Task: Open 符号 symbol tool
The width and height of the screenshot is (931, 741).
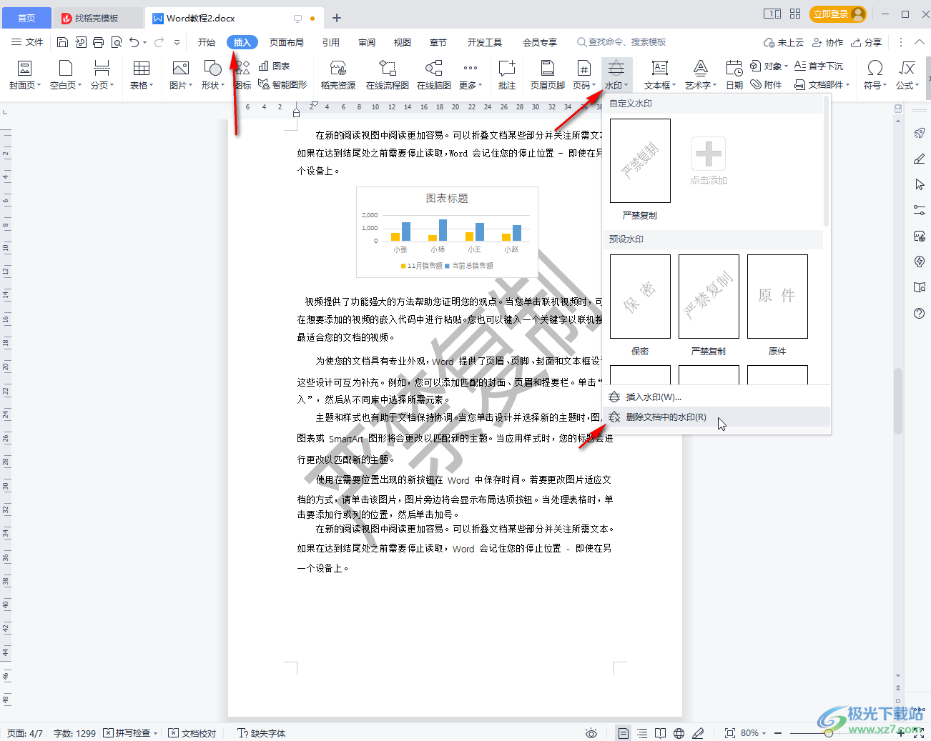Action: (x=875, y=75)
